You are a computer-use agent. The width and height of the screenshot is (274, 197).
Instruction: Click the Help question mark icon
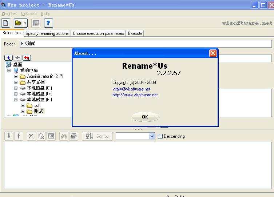click(48, 23)
